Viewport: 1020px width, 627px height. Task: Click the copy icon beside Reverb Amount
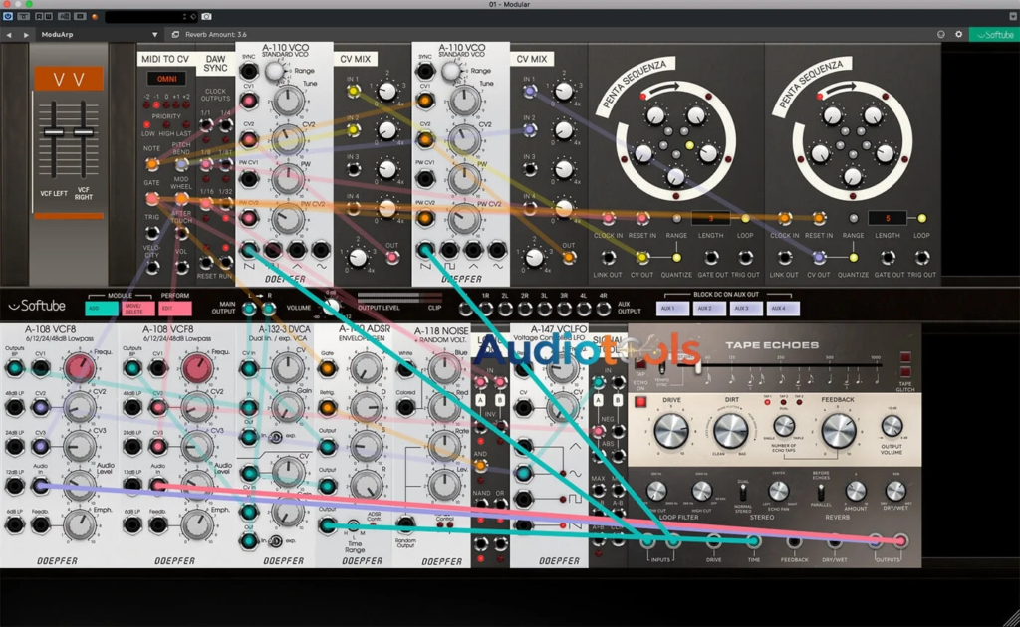pos(175,35)
